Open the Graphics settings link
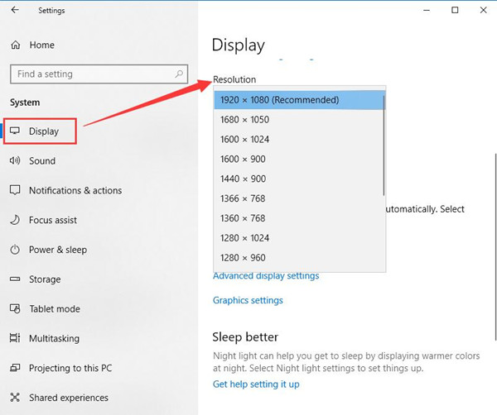Screen dimensions: 497x415 pos(248,301)
